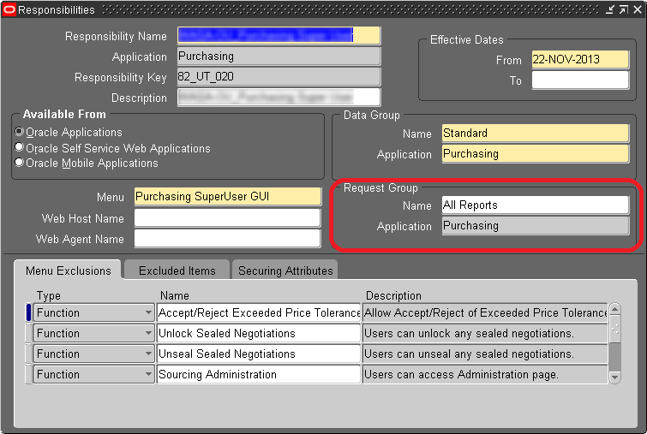Viewport: 647px width, 434px height.
Task: Select Sourcing Administration name cell
Action: [x=259, y=375]
